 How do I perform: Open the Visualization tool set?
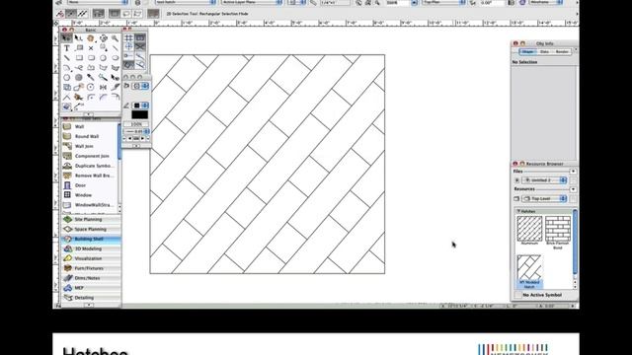pyautogui.click(x=91, y=258)
